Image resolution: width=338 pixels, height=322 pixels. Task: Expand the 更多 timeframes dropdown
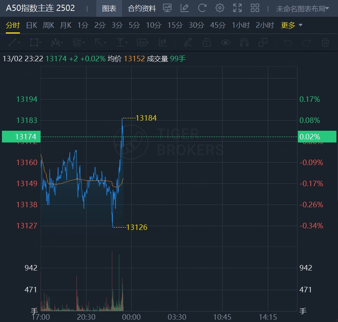(x=292, y=25)
